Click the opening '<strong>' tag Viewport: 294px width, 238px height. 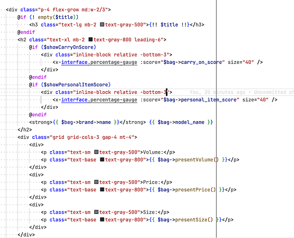click(41, 122)
